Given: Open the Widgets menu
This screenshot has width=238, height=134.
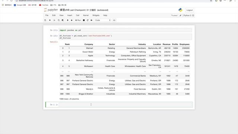Looking at the screenshot, I should pyautogui.click(x=96, y=15).
